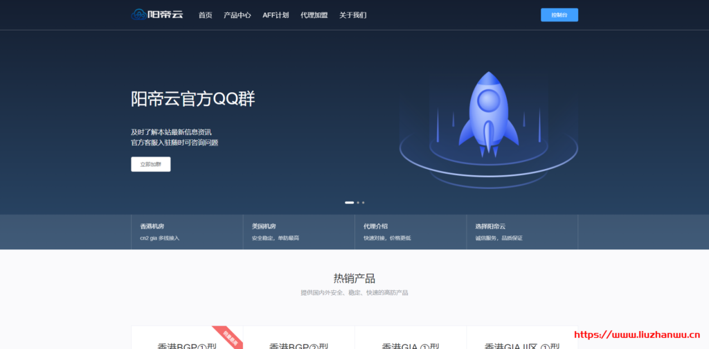Open the 香港GIA ①型 product card
Image resolution: width=709 pixels, height=349 pixels.
coord(411,344)
